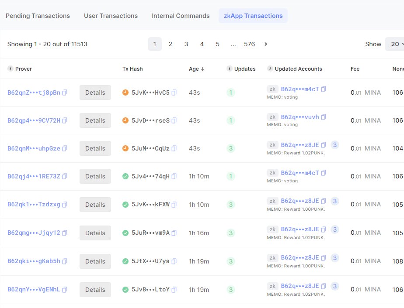Open Details for prover B62qnY•••VgENhL

pos(95,290)
